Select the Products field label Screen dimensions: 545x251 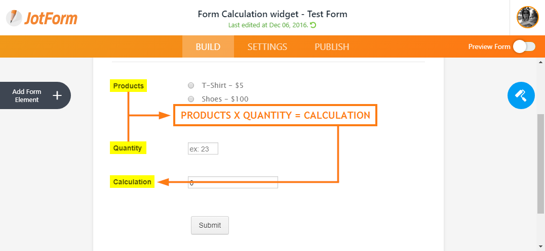(x=128, y=86)
